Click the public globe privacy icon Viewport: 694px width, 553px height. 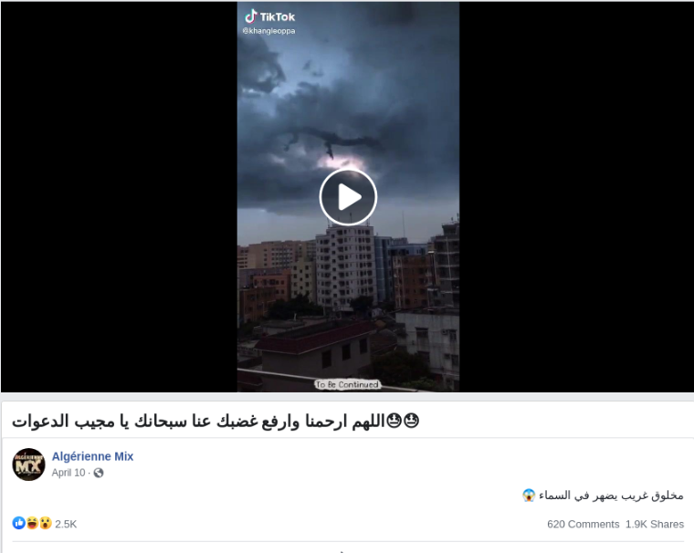pyautogui.click(x=99, y=473)
